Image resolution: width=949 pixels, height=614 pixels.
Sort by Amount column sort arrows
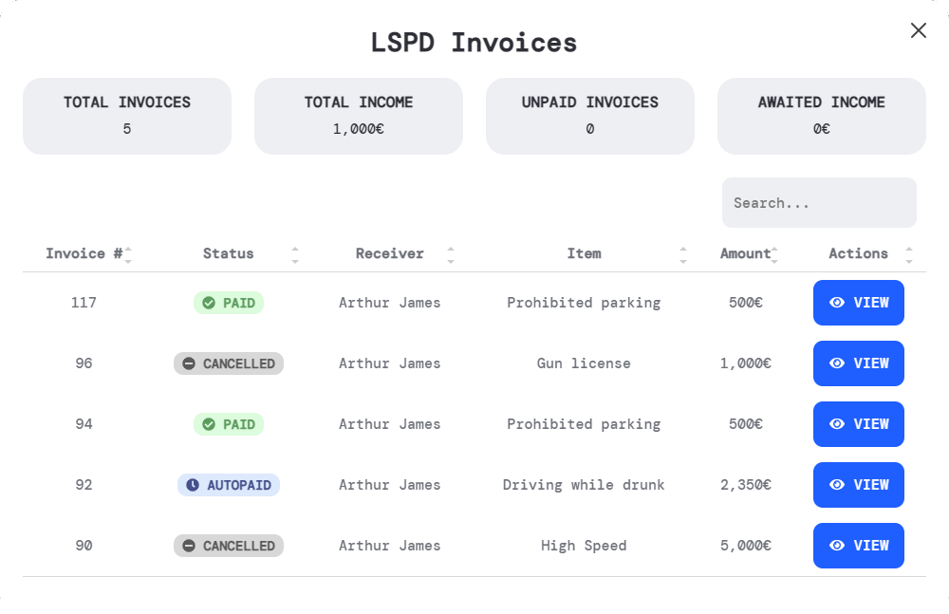pos(774,254)
